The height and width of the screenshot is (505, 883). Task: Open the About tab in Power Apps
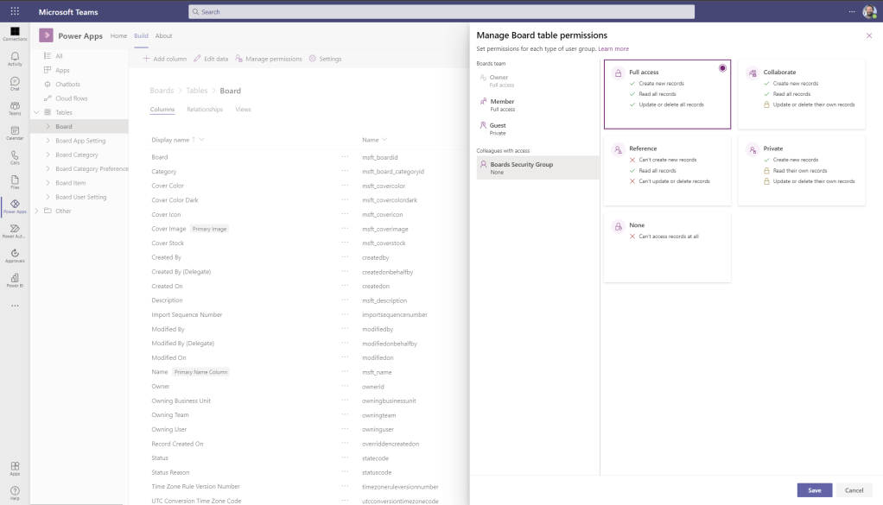pos(163,36)
